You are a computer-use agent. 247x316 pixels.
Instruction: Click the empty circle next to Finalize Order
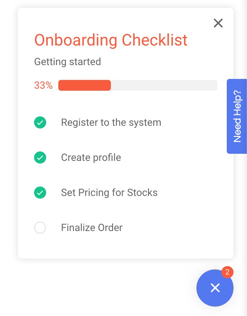(40, 228)
